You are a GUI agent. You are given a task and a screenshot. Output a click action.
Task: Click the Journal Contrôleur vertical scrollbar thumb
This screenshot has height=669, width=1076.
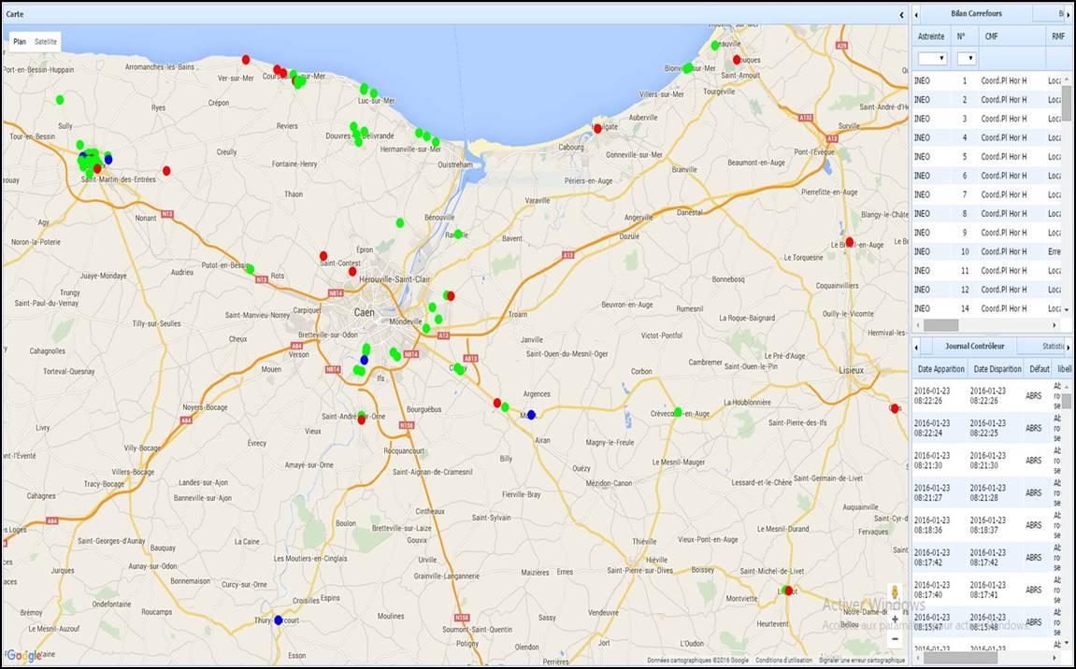point(1067,402)
